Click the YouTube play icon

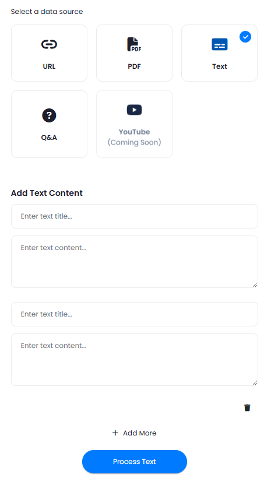134,110
